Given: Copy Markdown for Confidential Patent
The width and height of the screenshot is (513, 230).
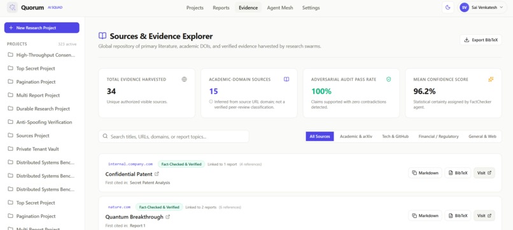Looking at the screenshot, I should 425,173.
